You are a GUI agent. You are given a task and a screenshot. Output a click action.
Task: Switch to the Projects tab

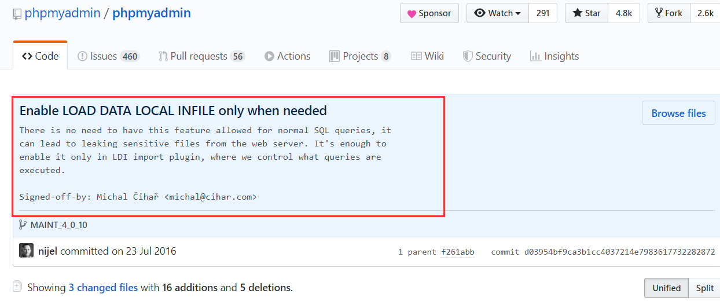pos(360,56)
